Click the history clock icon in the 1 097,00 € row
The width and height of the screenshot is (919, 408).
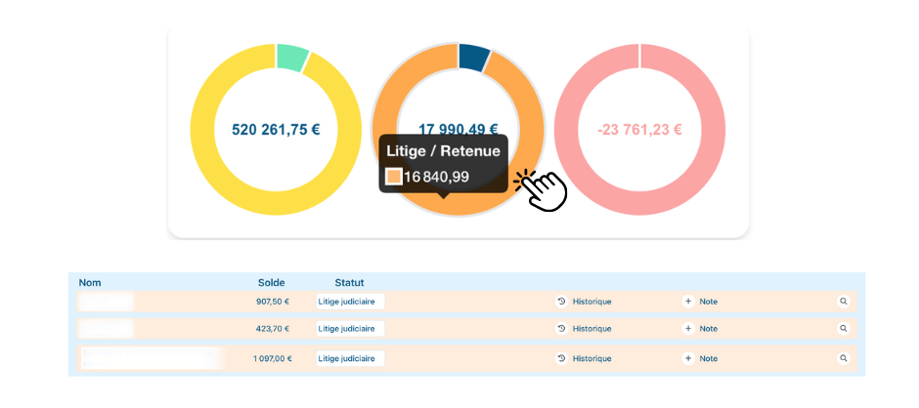tap(561, 358)
